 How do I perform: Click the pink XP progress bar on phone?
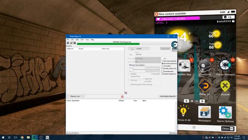click(178, 19)
